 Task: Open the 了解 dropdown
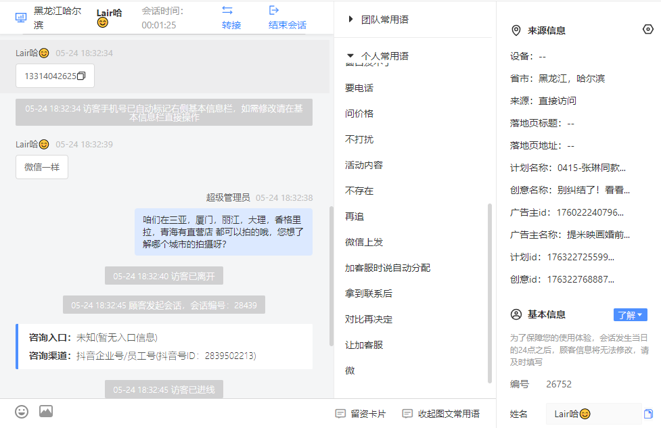point(631,315)
